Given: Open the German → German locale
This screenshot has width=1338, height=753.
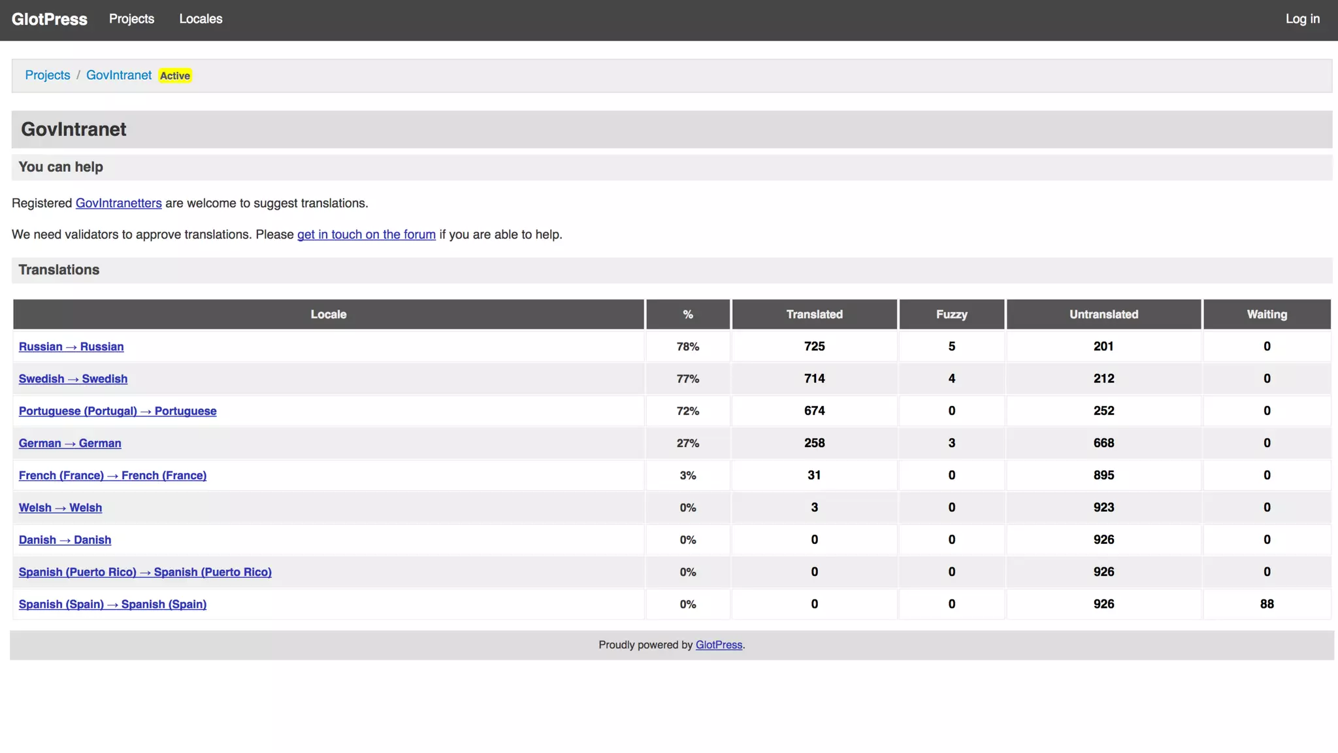Looking at the screenshot, I should tap(69, 443).
